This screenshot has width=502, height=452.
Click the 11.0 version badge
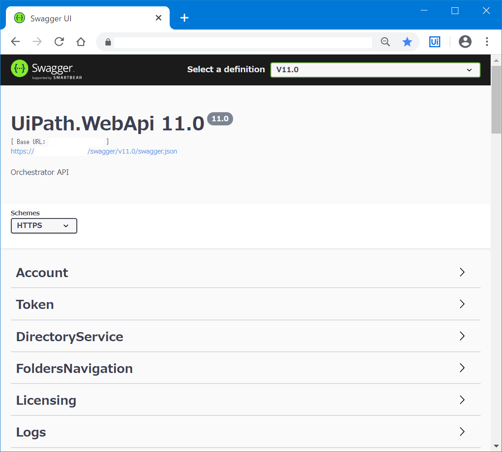click(220, 119)
